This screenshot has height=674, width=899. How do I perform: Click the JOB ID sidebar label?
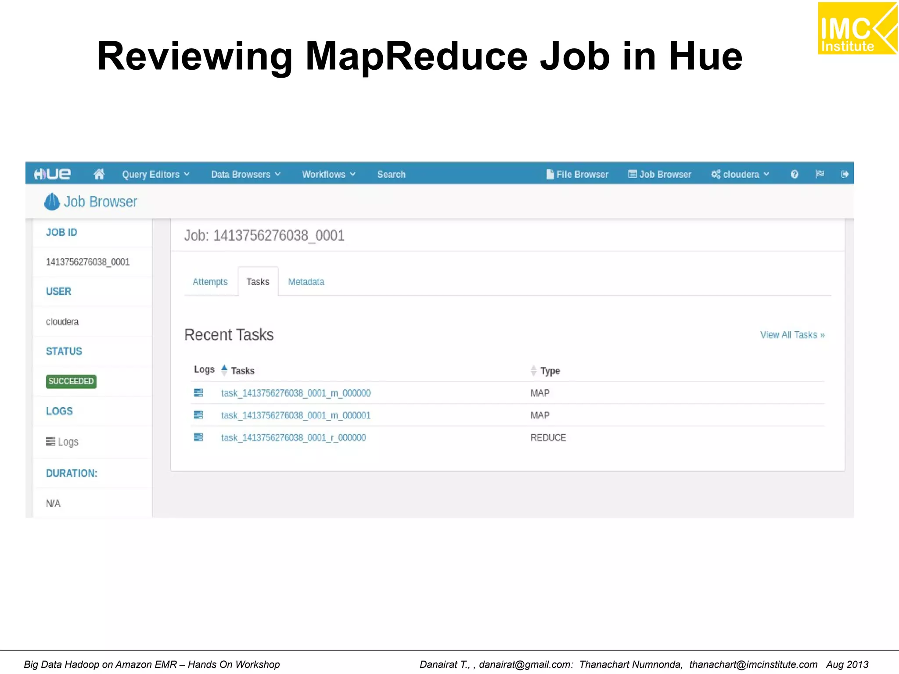[61, 232]
